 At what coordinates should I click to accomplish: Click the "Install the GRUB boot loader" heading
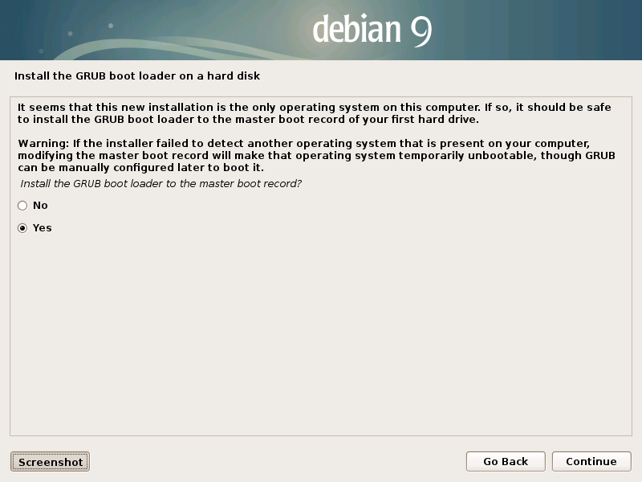[x=137, y=76]
